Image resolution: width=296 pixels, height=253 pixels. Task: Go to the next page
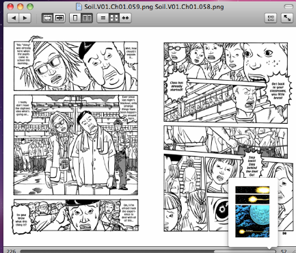pyautogui.click(x=25, y=18)
